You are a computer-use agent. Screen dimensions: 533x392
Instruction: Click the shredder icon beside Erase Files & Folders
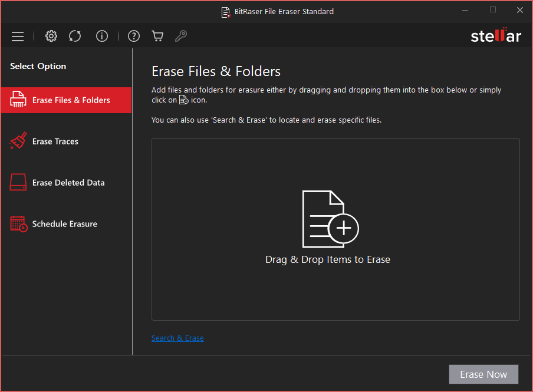(x=18, y=100)
